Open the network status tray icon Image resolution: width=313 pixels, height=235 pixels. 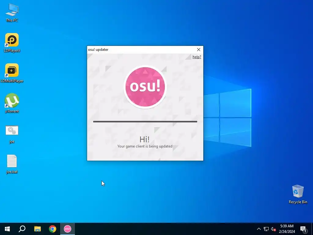266,229
